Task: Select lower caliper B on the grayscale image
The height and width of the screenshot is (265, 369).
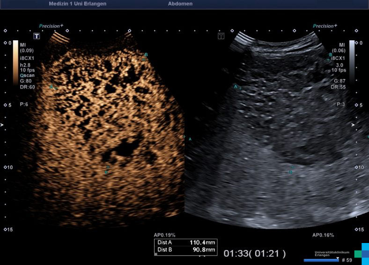Action: pos(292,167)
